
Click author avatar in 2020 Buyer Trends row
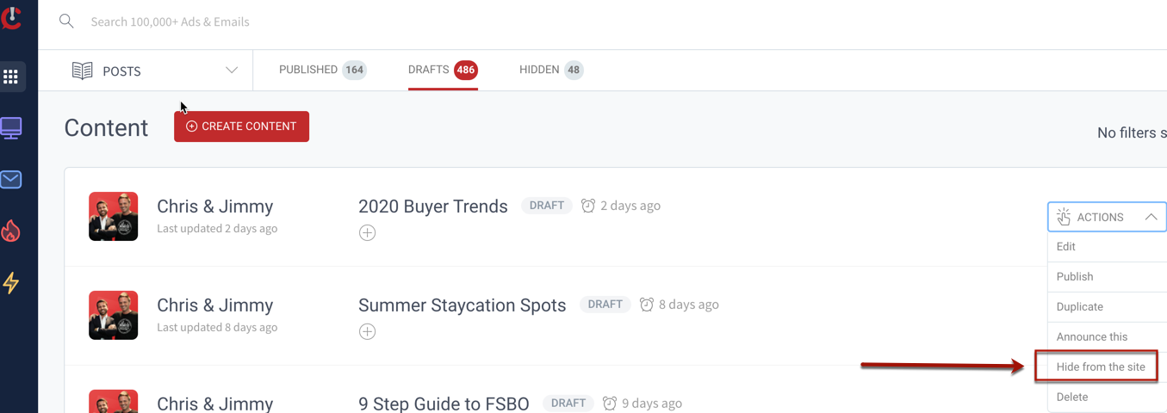pyautogui.click(x=114, y=216)
